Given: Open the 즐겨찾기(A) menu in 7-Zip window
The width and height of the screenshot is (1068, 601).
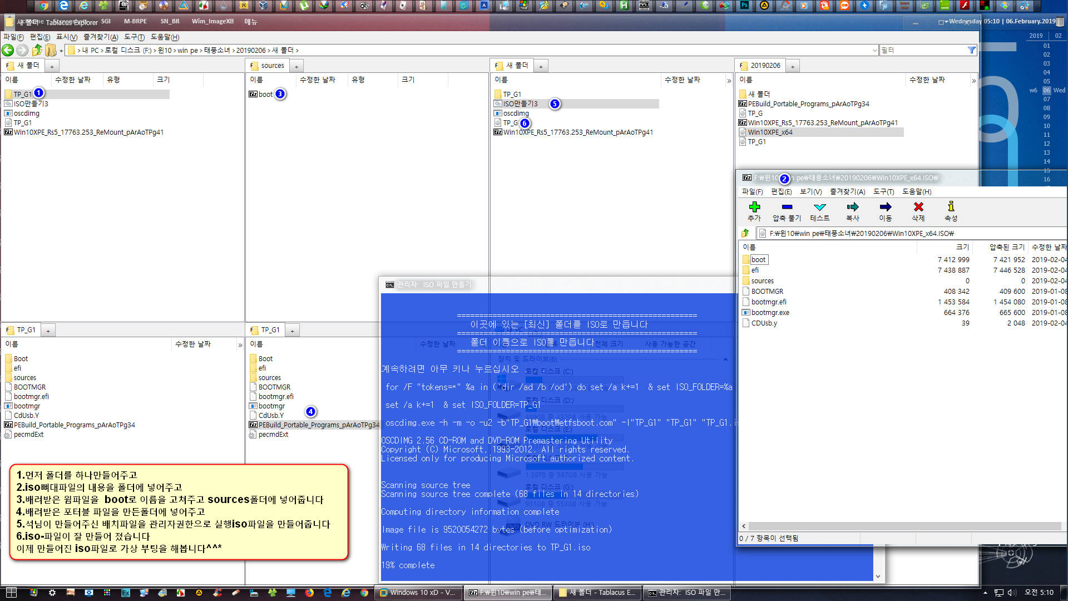Looking at the screenshot, I should 847,191.
